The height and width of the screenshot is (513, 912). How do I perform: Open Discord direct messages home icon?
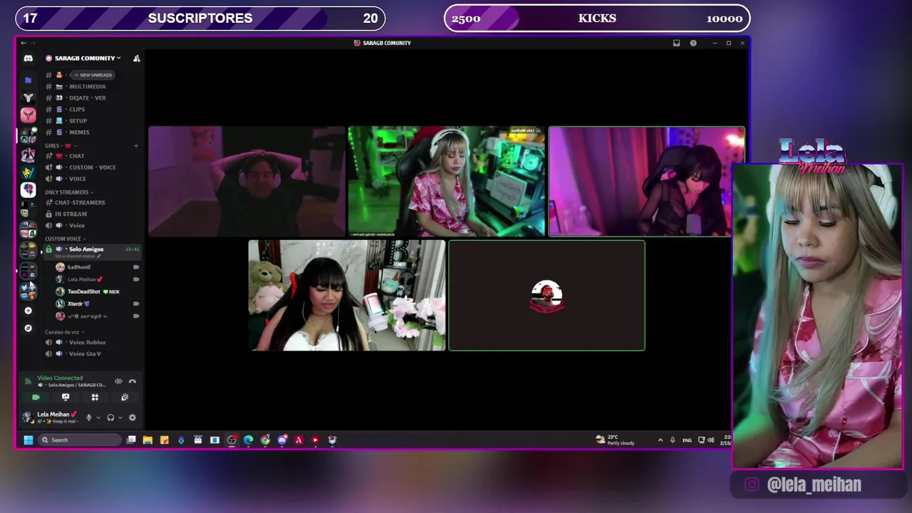pos(28,58)
